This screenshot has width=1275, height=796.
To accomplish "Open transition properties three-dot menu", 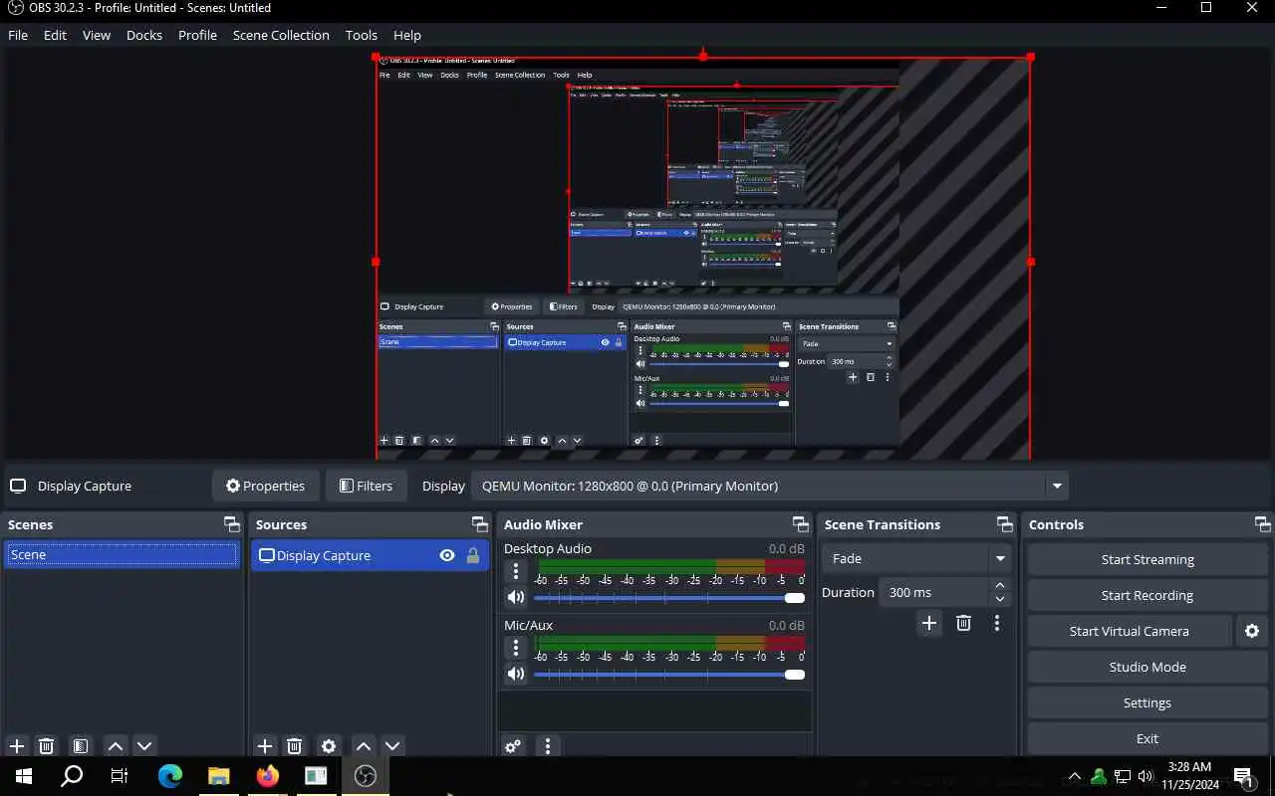I will coord(997,623).
